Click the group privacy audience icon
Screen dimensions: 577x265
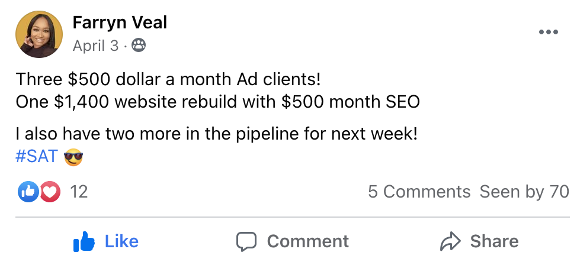pos(139,46)
